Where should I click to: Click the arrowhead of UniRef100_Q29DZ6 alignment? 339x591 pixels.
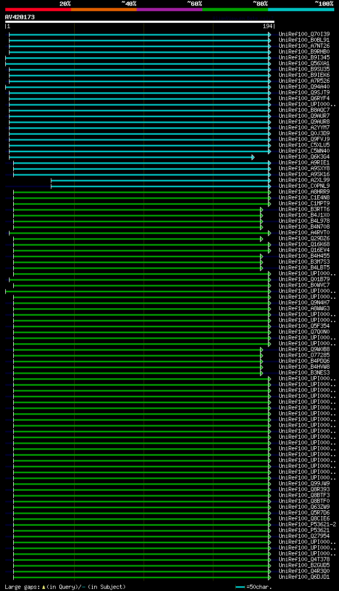click(262, 239)
